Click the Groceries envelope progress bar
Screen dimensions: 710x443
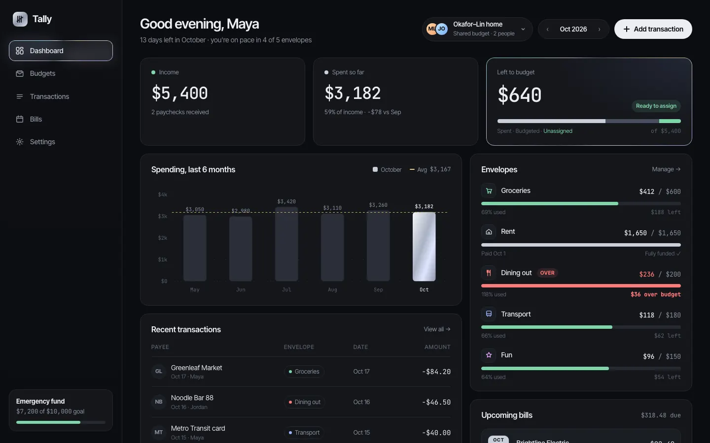pyautogui.click(x=581, y=203)
